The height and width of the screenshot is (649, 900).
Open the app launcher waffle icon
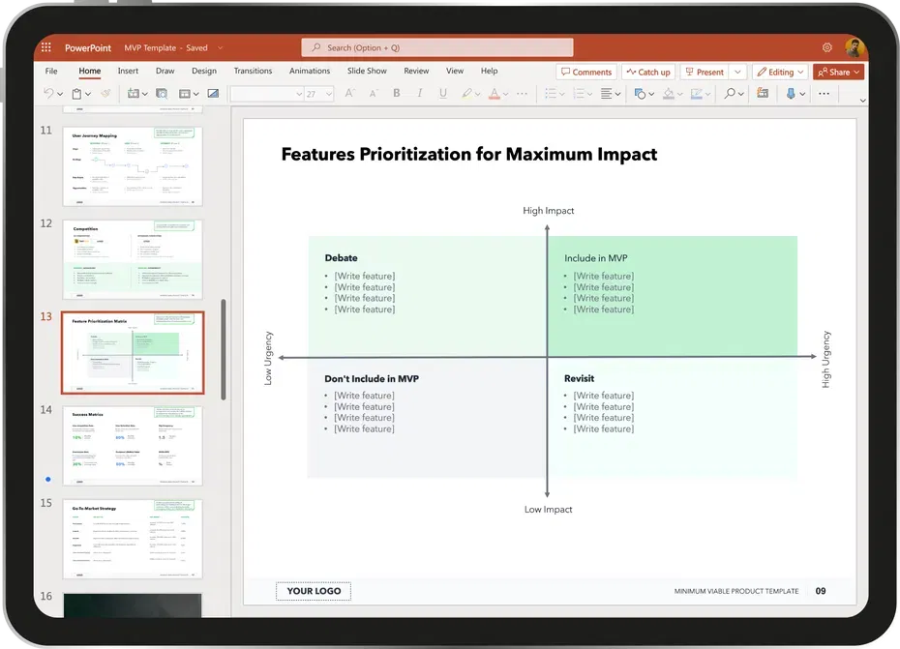45,47
